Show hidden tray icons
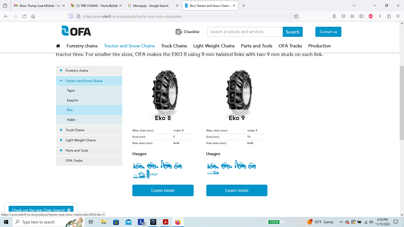 (341, 222)
